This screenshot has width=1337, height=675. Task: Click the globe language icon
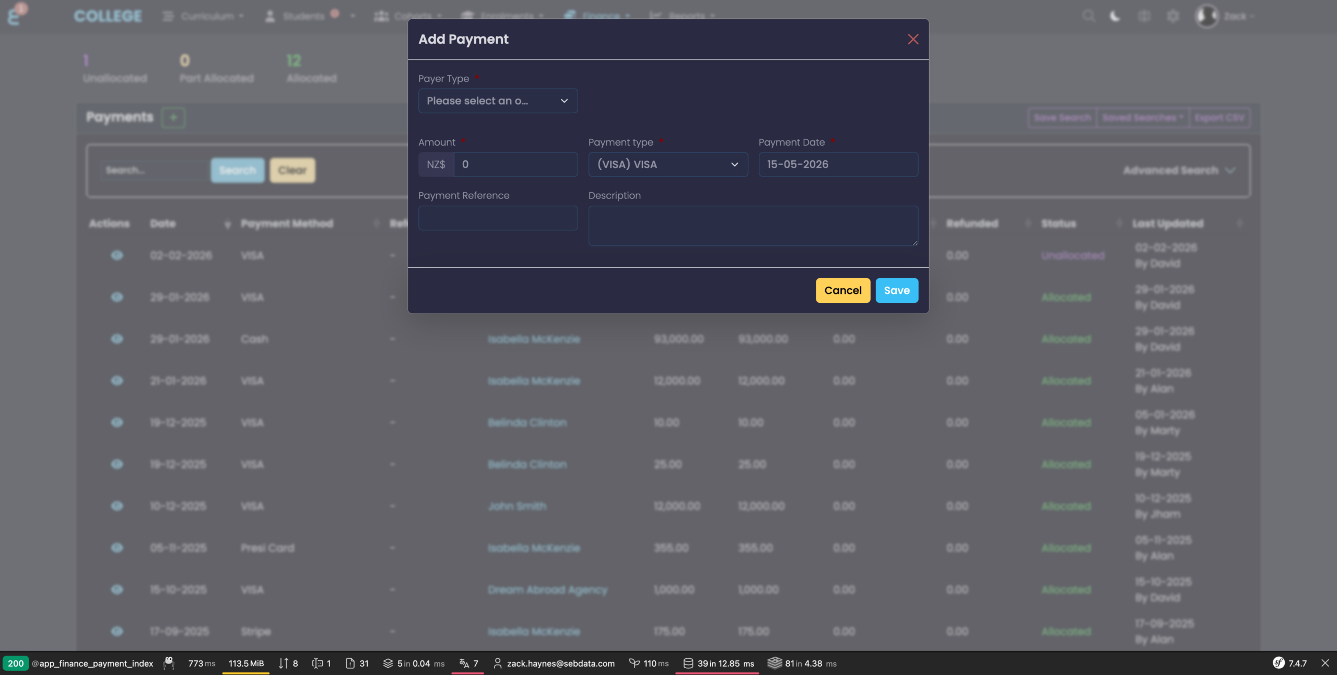pyautogui.click(x=1144, y=16)
